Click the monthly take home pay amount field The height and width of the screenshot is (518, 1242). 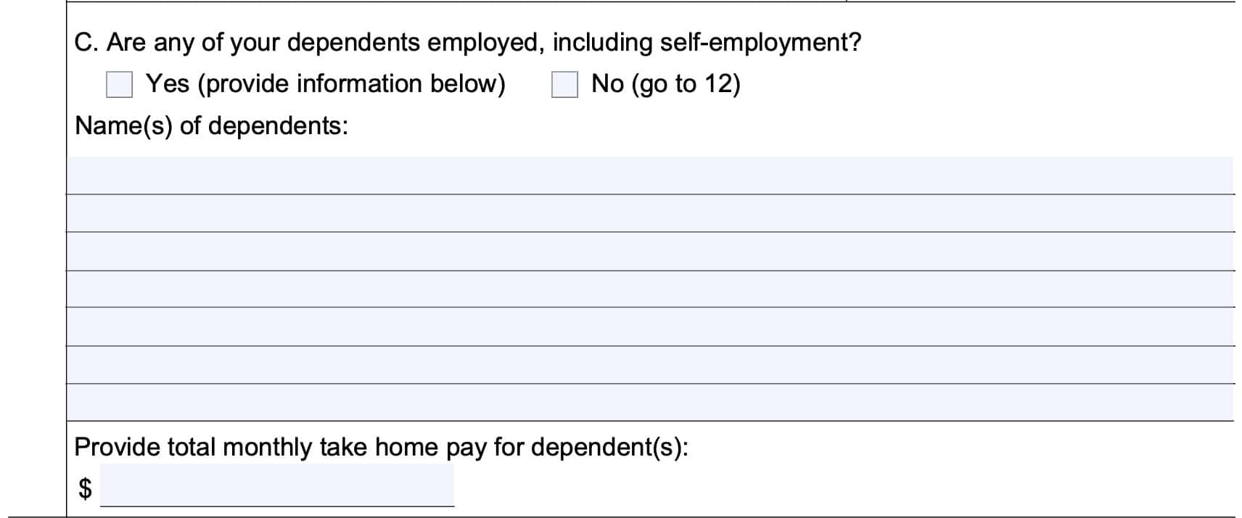pyautogui.click(x=277, y=485)
